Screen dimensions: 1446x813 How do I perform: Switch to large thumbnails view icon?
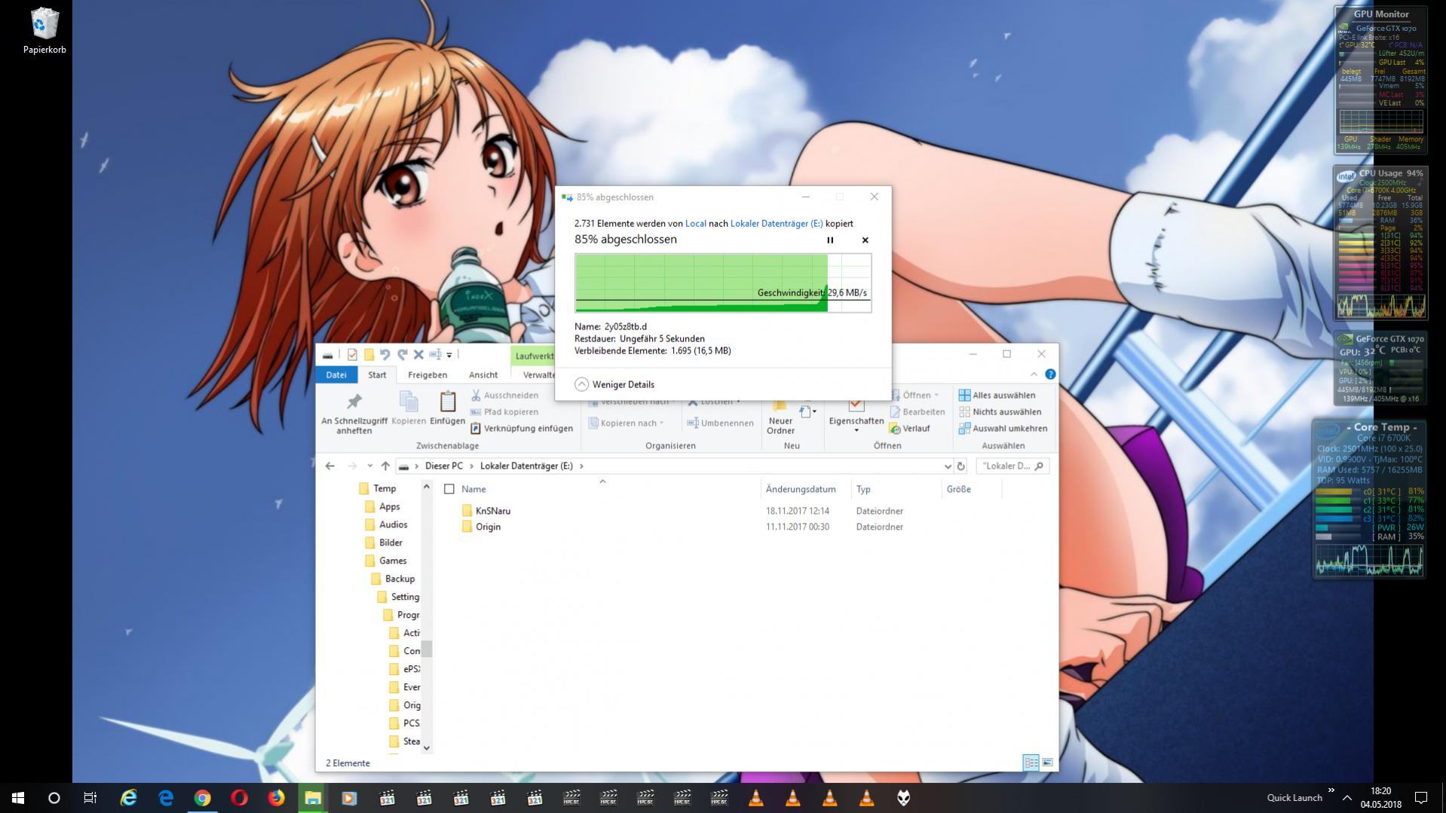(x=1047, y=763)
